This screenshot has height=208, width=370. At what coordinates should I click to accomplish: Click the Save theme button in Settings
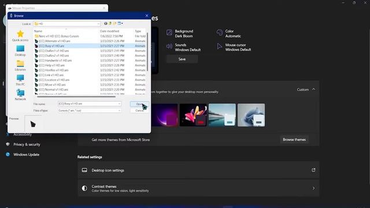click(x=182, y=59)
